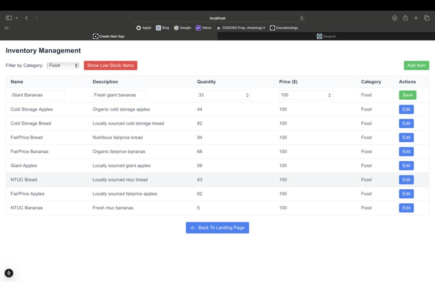Toggle the Safari sidebar icon
435x282 pixels.
[x=9, y=18]
